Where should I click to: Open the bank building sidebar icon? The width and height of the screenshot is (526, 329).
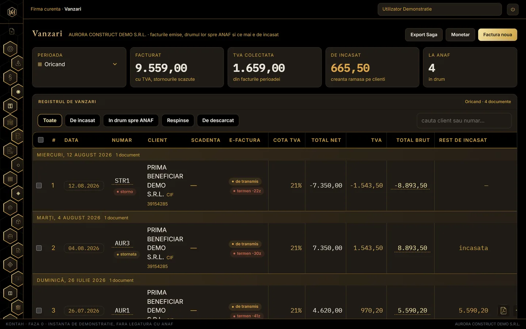point(10,122)
